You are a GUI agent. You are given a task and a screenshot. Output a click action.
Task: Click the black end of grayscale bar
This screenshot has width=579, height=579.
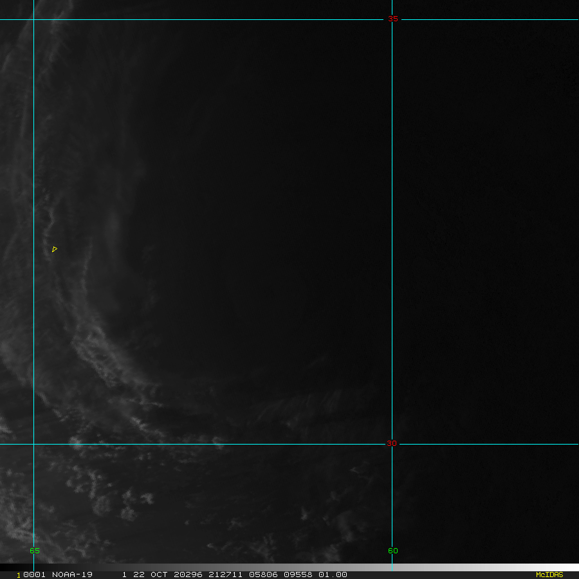click(5, 567)
